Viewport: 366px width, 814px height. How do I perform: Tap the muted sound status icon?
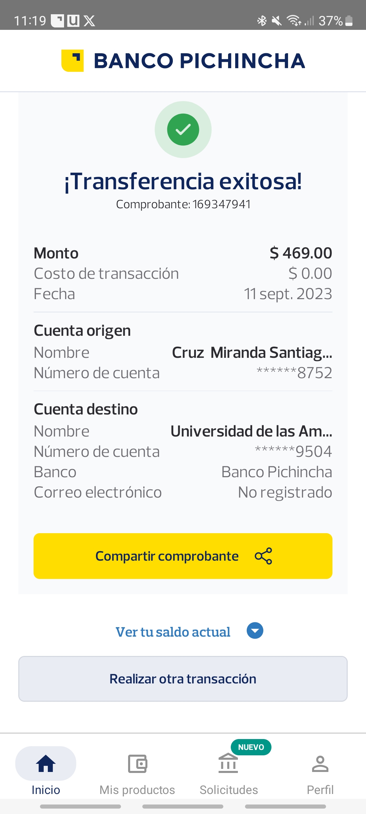click(277, 21)
